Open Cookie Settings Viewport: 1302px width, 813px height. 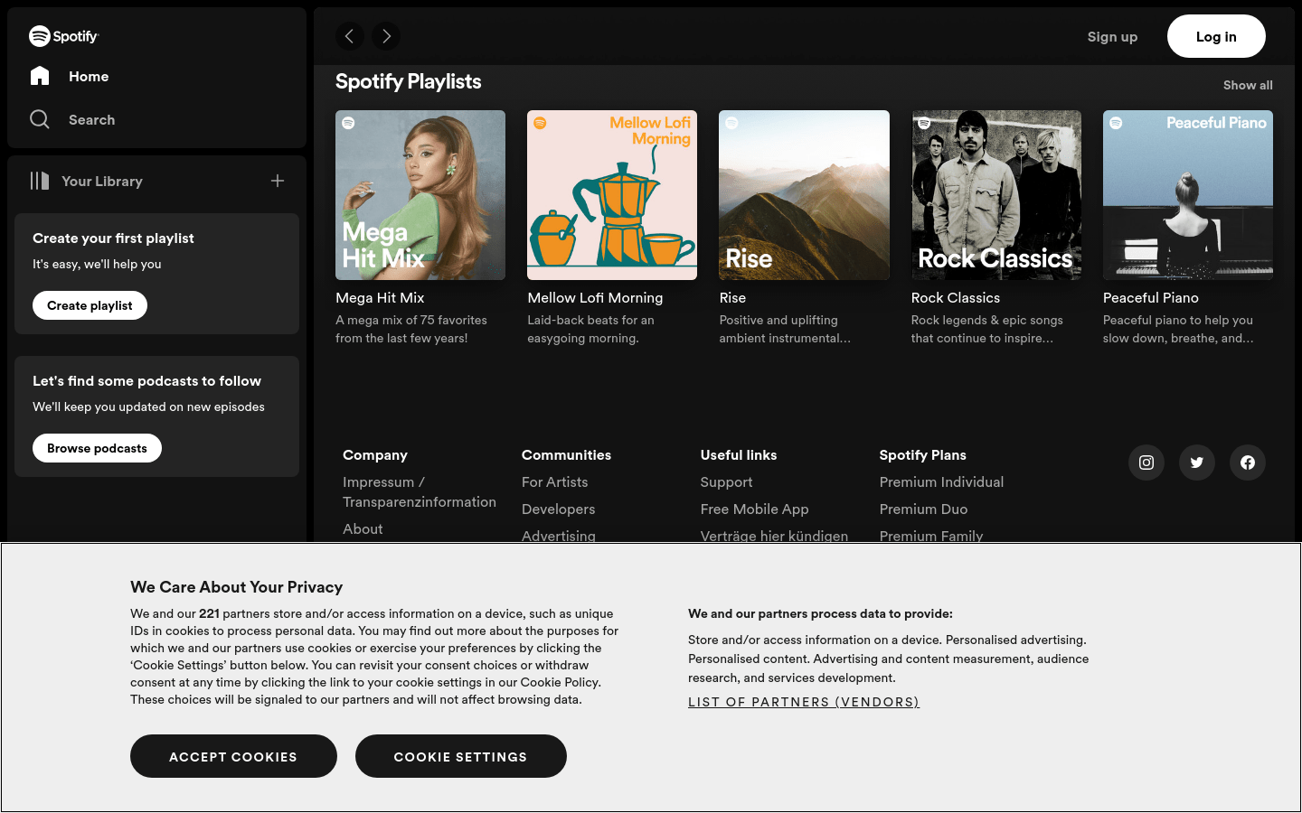460,756
